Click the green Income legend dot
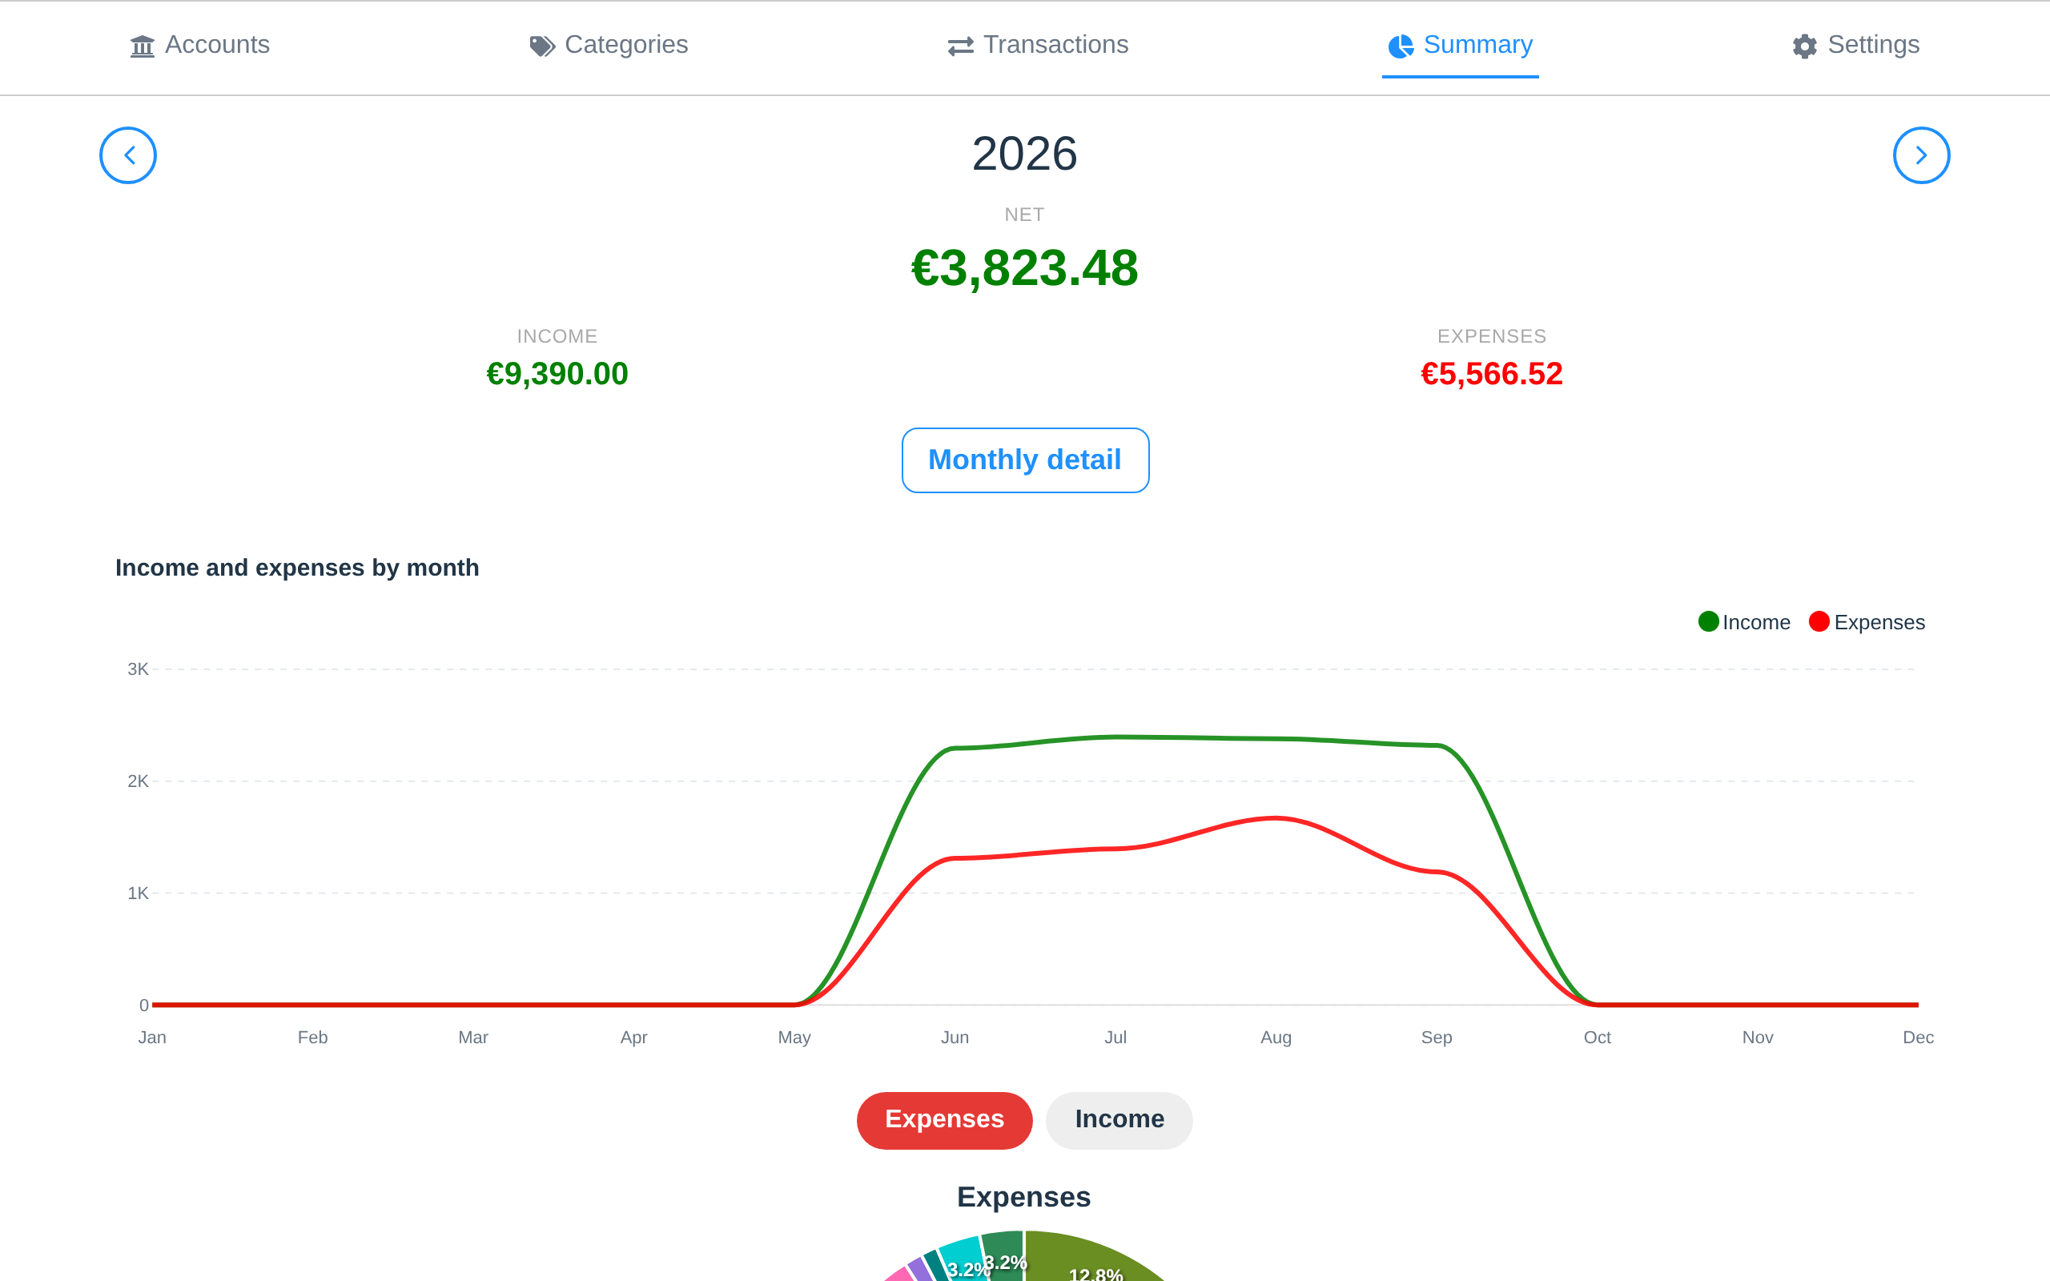 pyautogui.click(x=1709, y=622)
